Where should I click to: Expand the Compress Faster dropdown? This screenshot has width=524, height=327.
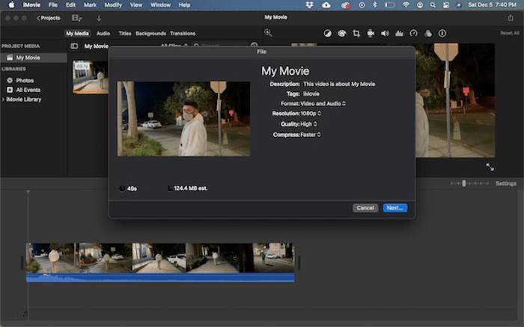click(312, 135)
